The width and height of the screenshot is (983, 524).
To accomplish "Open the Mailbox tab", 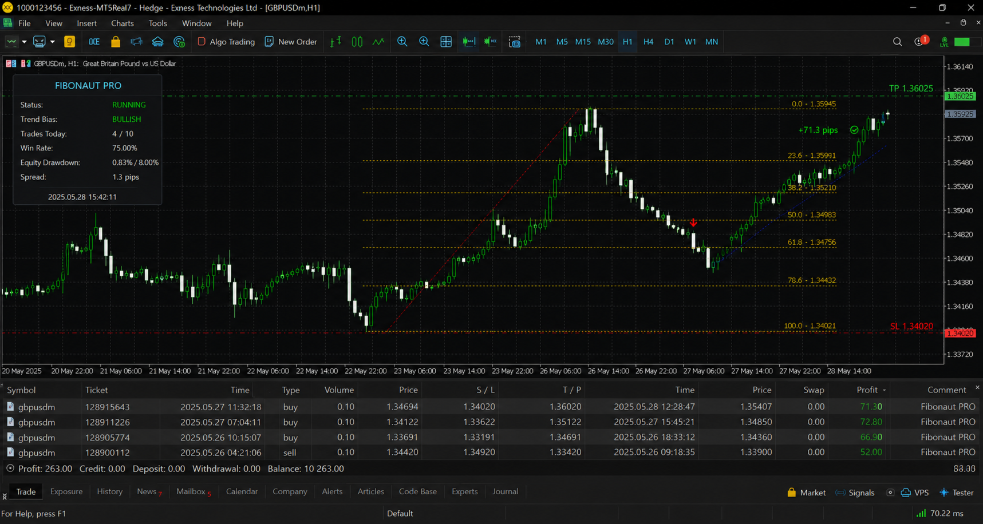I will tap(194, 491).
